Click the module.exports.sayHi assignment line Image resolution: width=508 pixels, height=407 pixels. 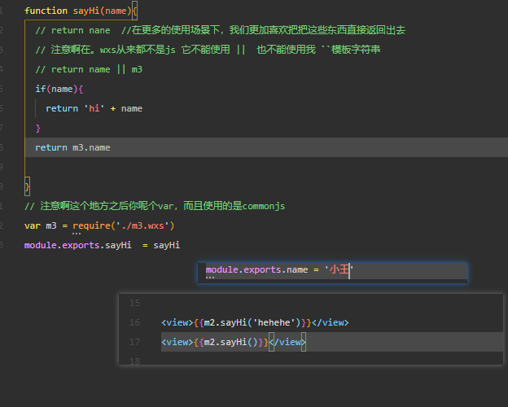(102, 245)
